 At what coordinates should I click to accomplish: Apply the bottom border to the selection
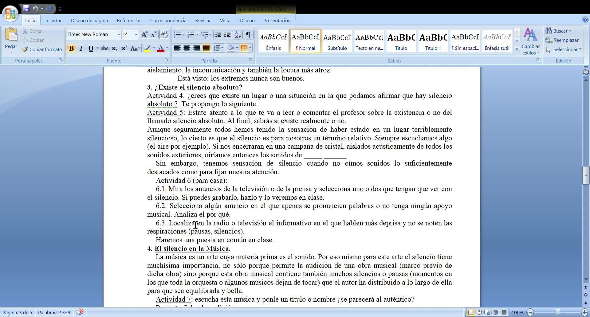point(244,48)
